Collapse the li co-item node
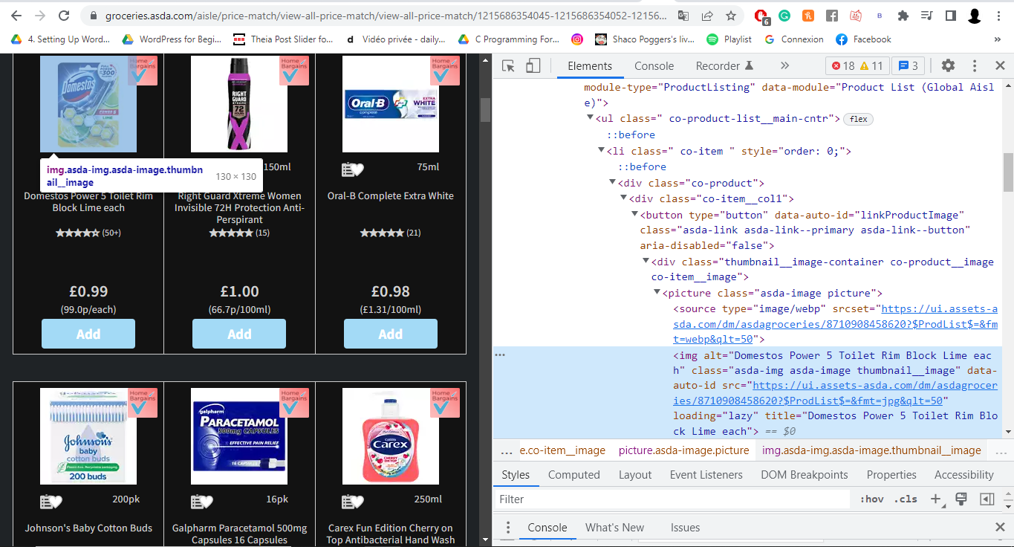Screen dimensions: 1014x547 [x=601, y=151]
